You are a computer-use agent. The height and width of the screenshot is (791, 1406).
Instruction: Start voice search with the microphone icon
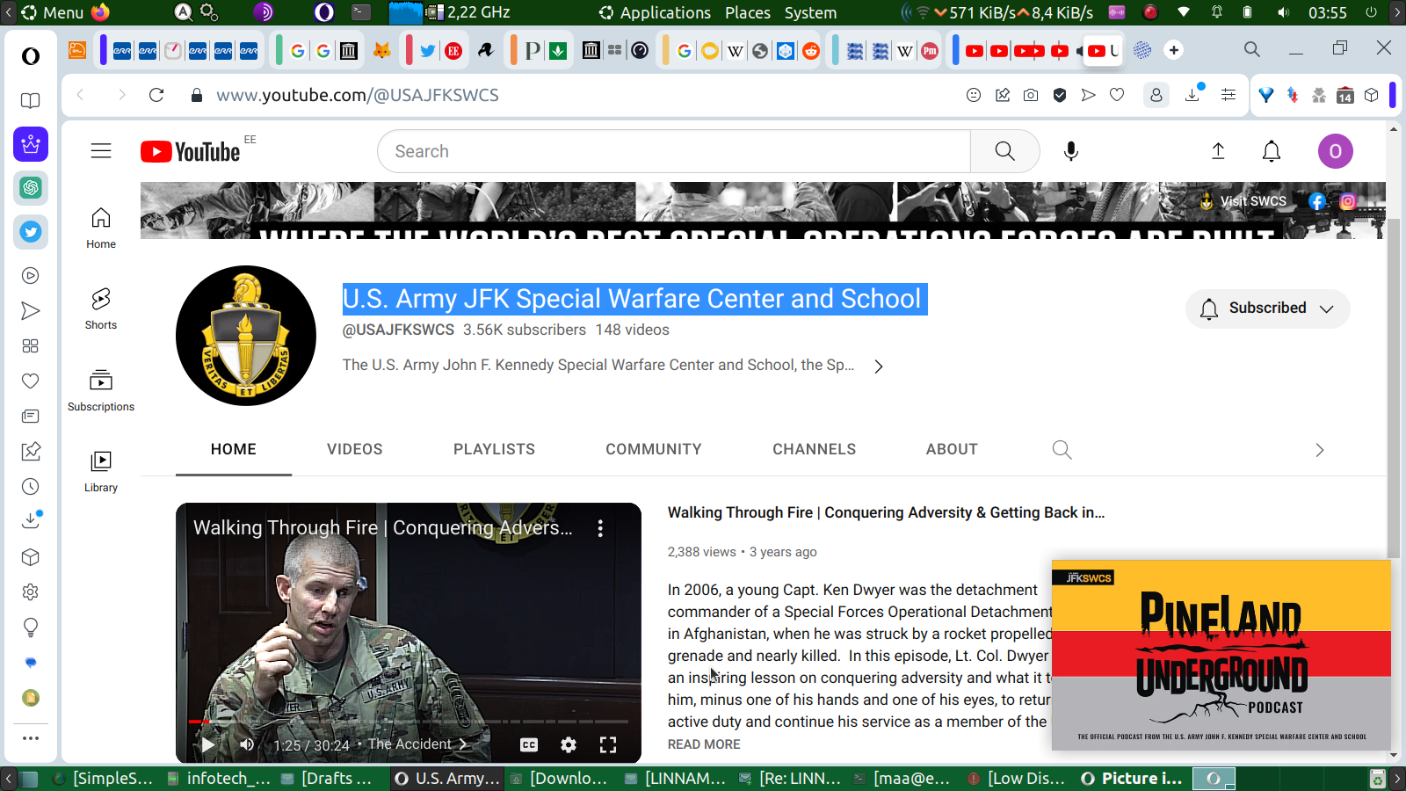click(x=1071, y=151)
